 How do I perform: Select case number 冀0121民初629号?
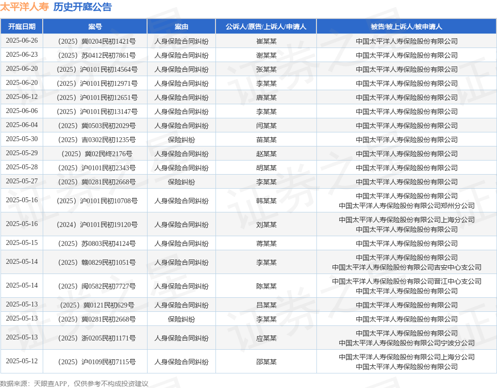[x=97, y=305]
